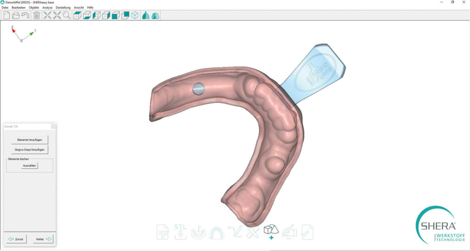Switch to the top view cube

pos(77,15)
